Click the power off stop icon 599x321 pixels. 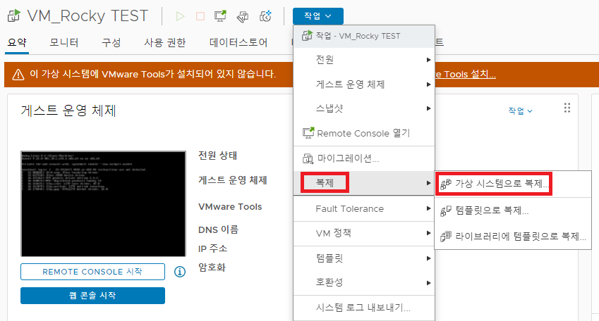coord(200,16)
